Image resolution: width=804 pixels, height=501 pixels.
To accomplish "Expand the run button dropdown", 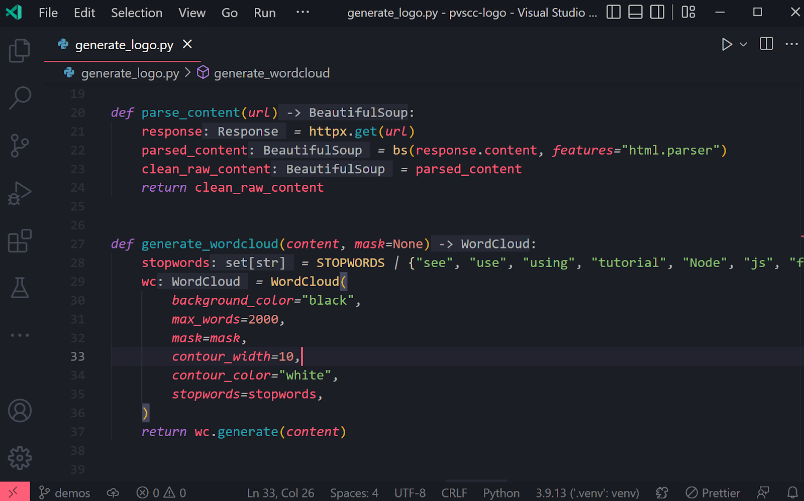I will [742, 44].
